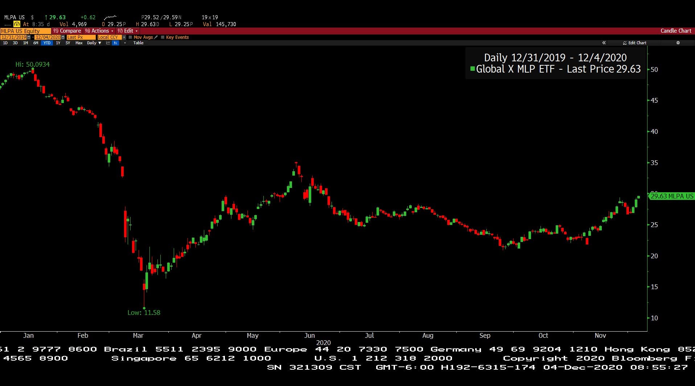Image resolution: width=695 pixels, height=386 pixels.
Task: Open the Last Px field selector
Action: click(x=81, y=37)
